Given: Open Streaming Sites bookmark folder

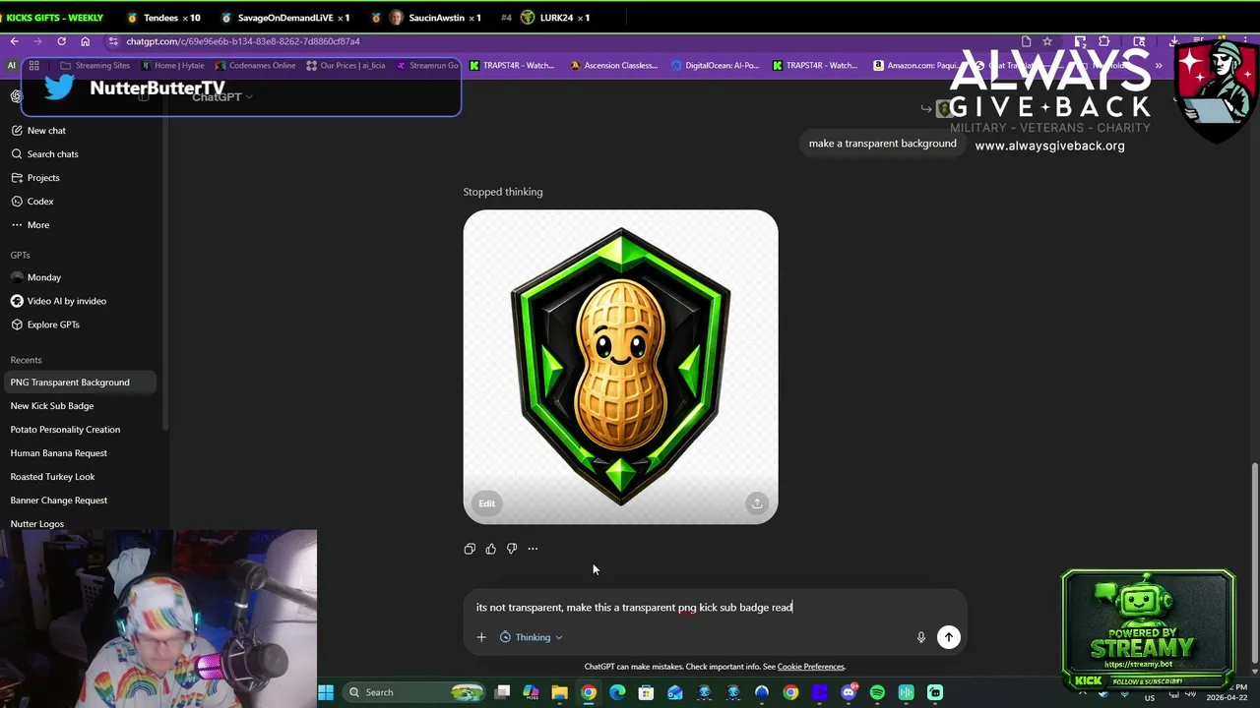Looking at the screenshot, I should click(x=94, y=66).
